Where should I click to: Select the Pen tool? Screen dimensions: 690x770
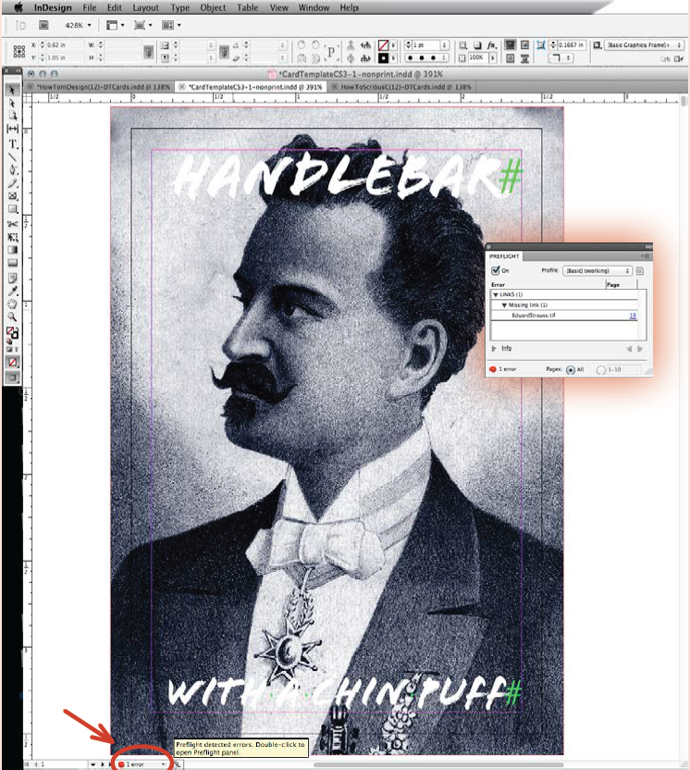pos(13,170)
